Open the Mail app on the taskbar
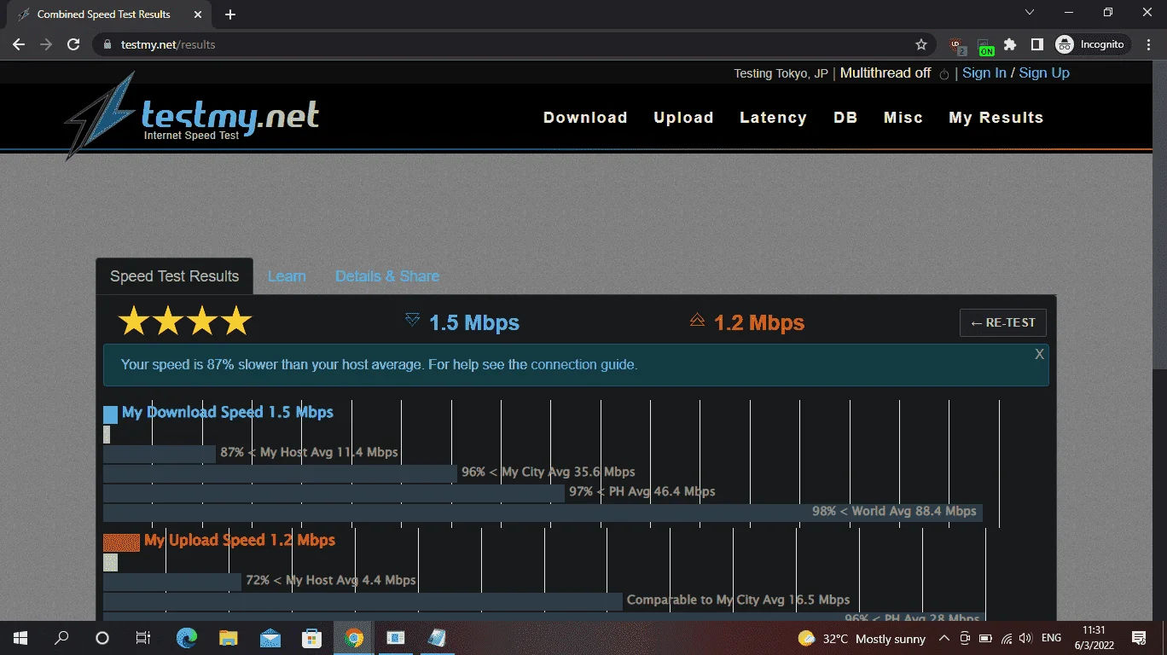Screen dimensions: 1167x655 (x=270, y=638)
